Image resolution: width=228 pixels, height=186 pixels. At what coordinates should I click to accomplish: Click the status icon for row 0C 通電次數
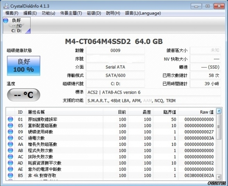click(10, 138)
